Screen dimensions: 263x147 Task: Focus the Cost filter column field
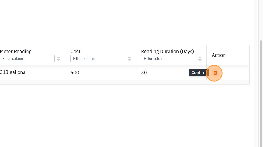(98, 59)
